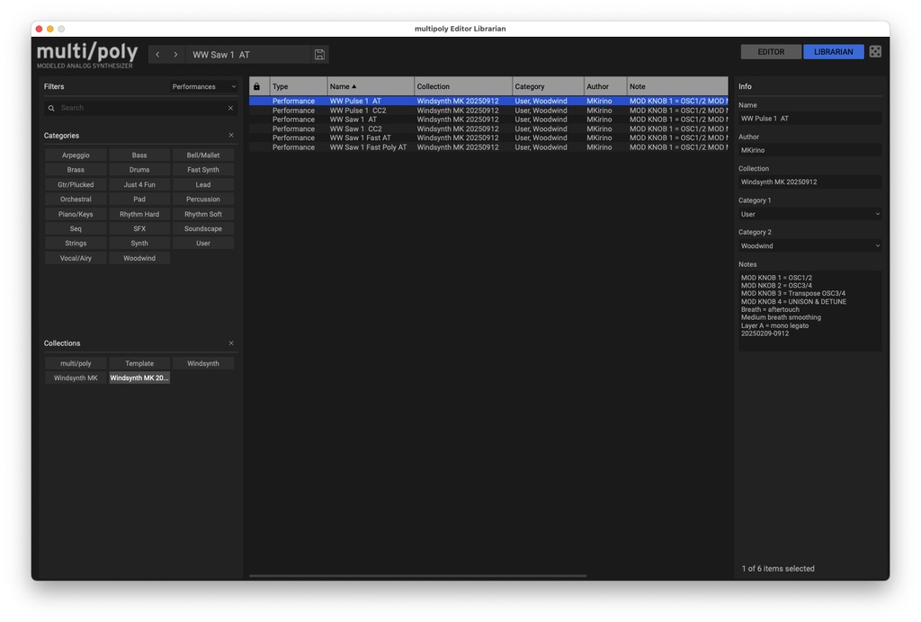Click the floppy disk save preset icon
Viewport: 921px width, 622px height.
pyautogui.click(x=319, y=54)
